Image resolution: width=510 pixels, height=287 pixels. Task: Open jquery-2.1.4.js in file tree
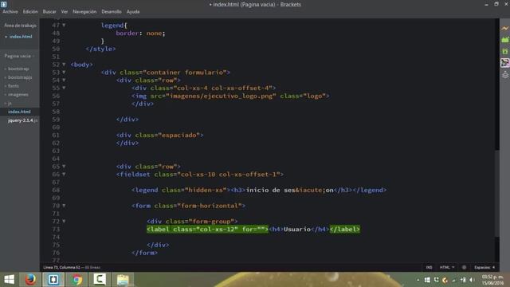pos(22,120)
